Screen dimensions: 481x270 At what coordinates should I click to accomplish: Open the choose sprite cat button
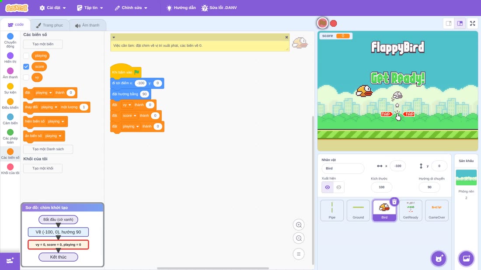point(439,258)
